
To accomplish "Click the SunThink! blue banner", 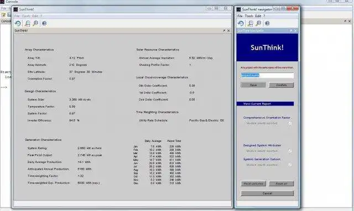I will coord(267,48).
